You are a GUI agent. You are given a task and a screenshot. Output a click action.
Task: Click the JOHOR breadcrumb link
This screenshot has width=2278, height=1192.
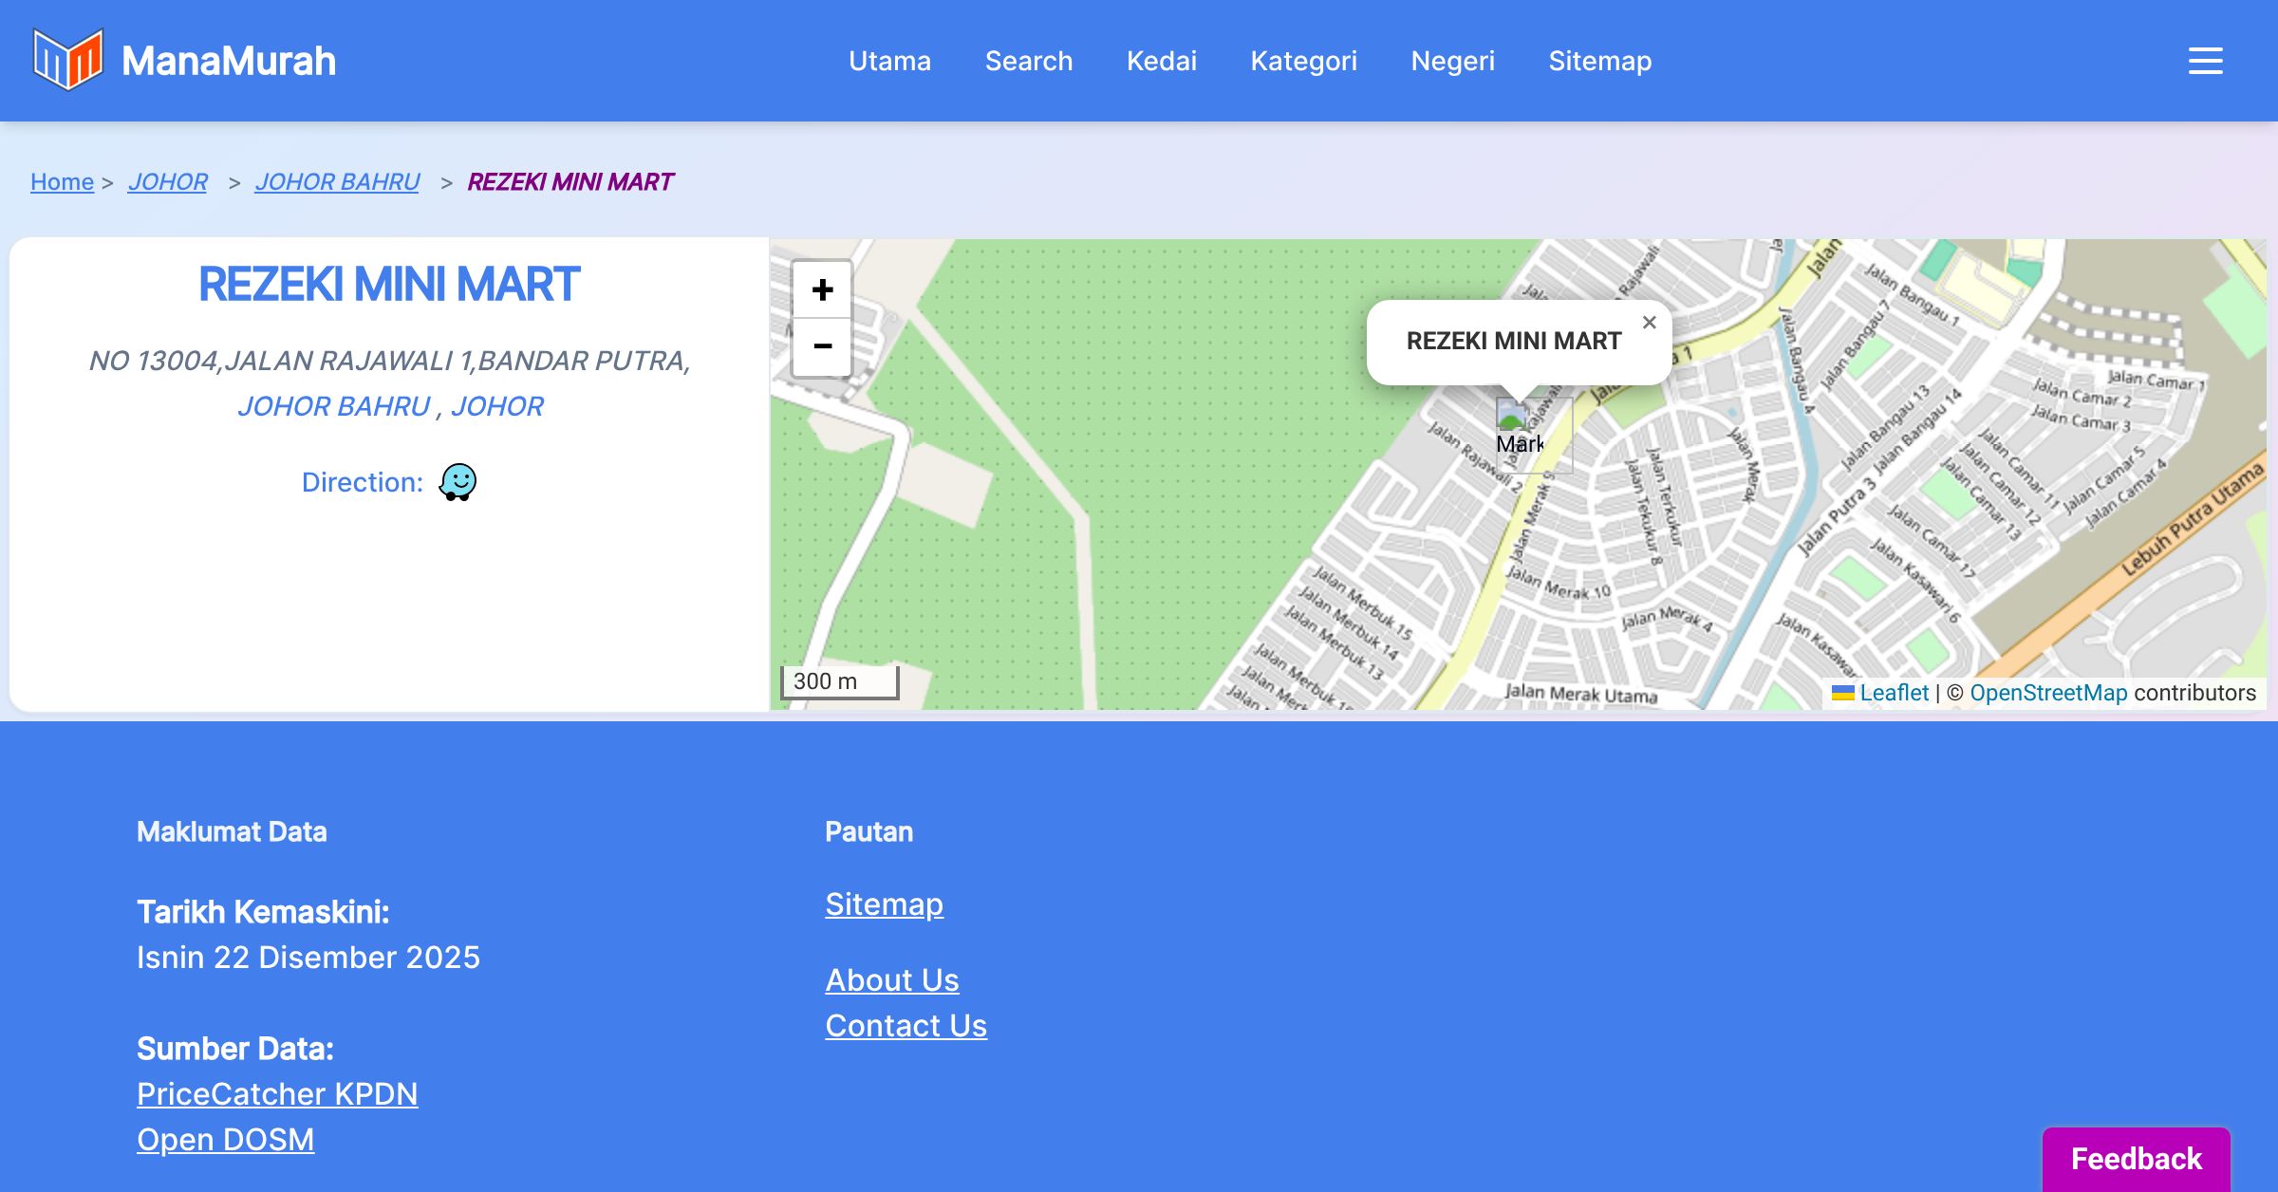167,181
